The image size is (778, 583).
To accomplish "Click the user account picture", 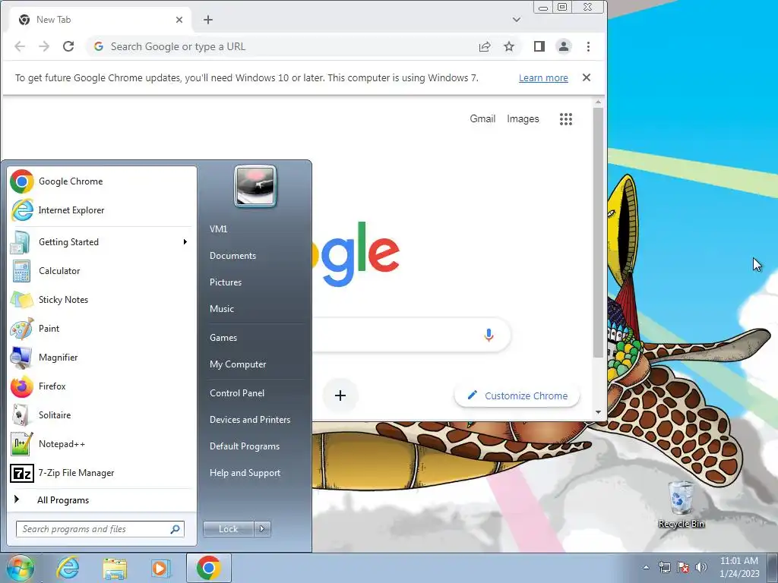I will coord(255,187).
